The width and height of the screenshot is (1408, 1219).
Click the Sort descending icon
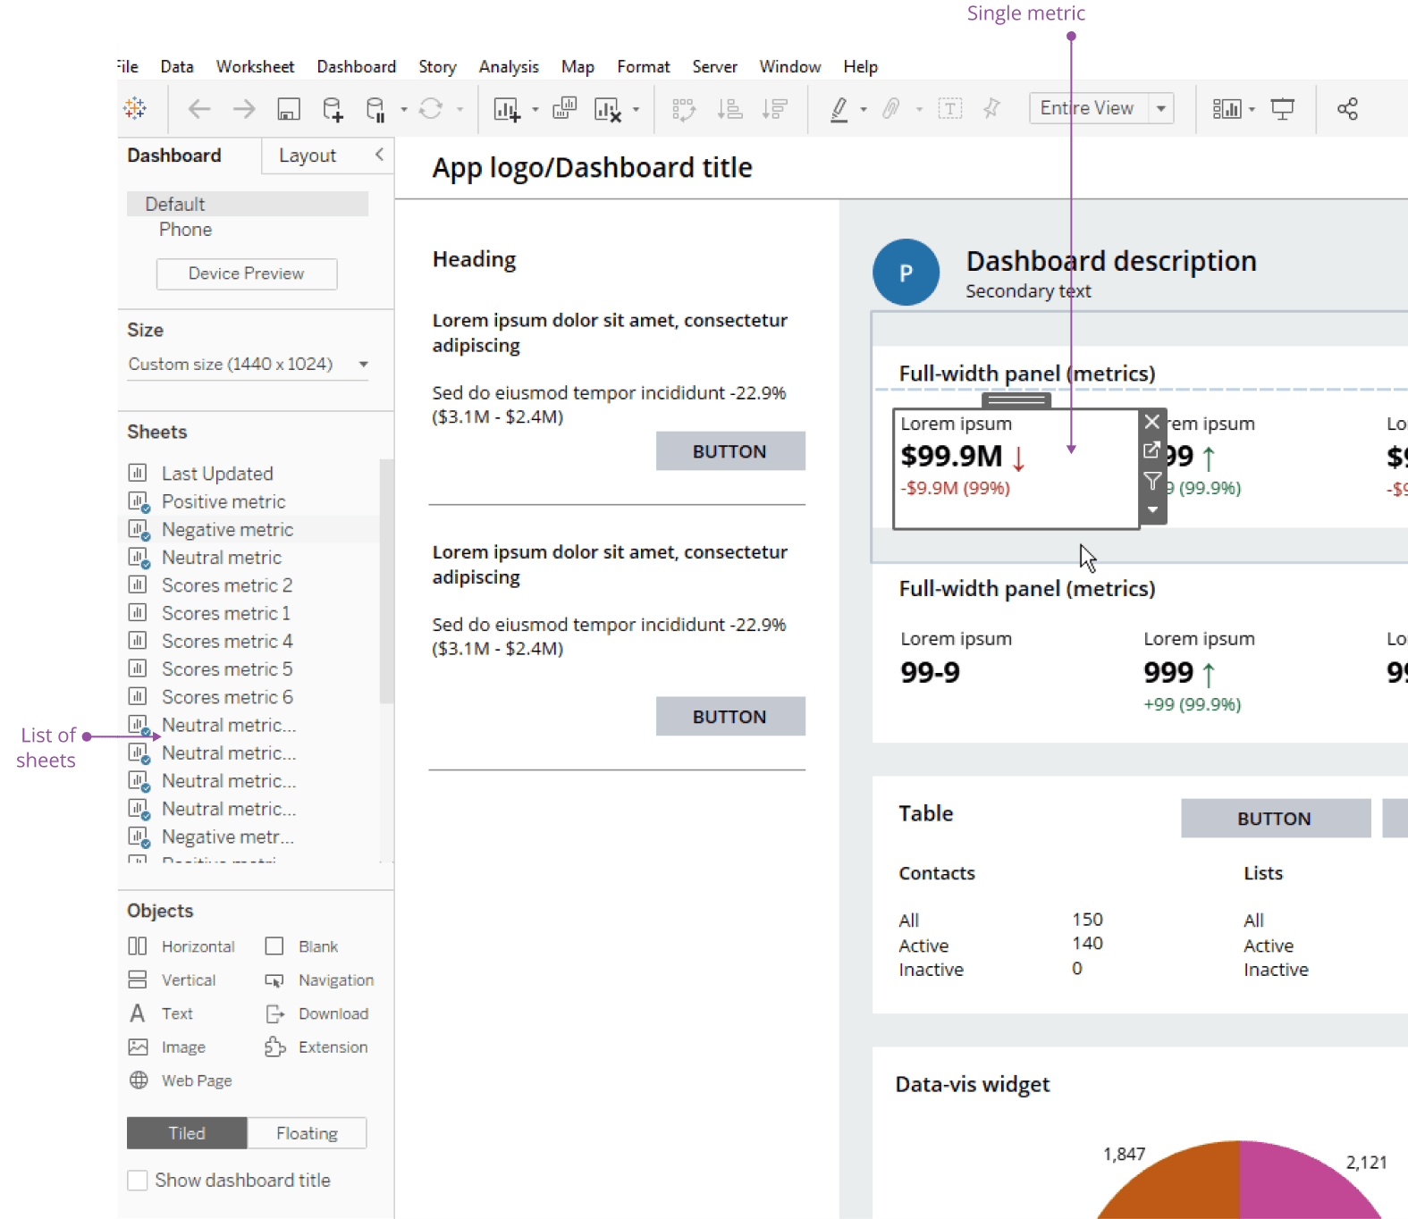tap(774, 109)
